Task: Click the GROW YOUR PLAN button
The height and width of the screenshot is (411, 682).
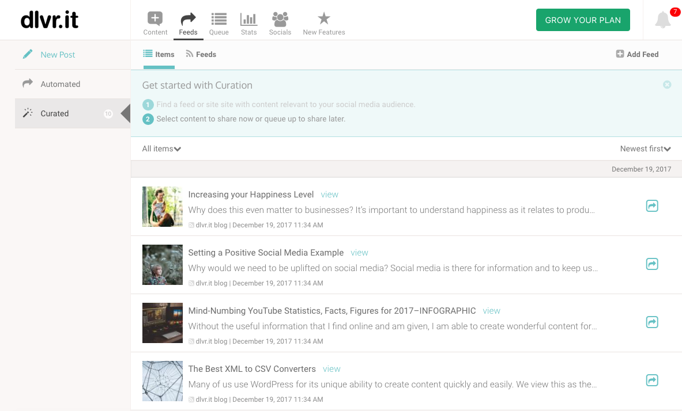Action: point(583,20)
